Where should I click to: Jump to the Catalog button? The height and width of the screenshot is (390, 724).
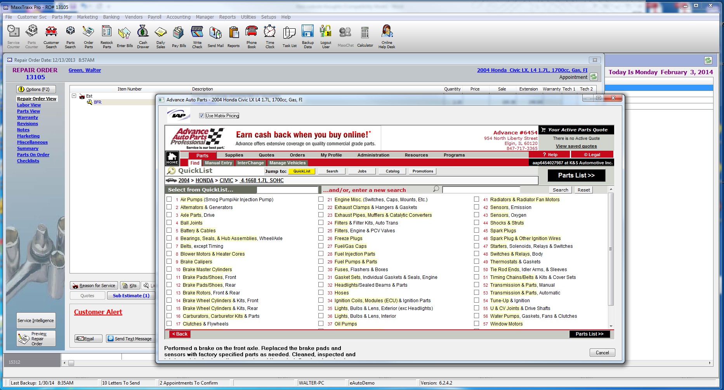[x=392, y=171]
